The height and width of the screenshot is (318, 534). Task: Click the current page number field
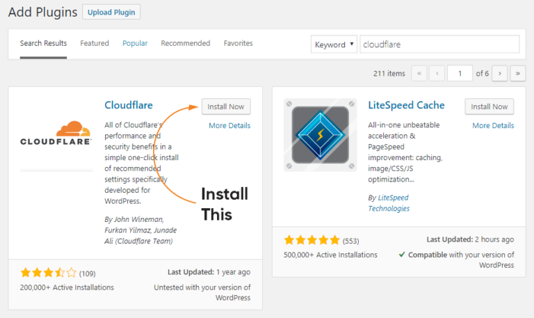pos(460,73)
